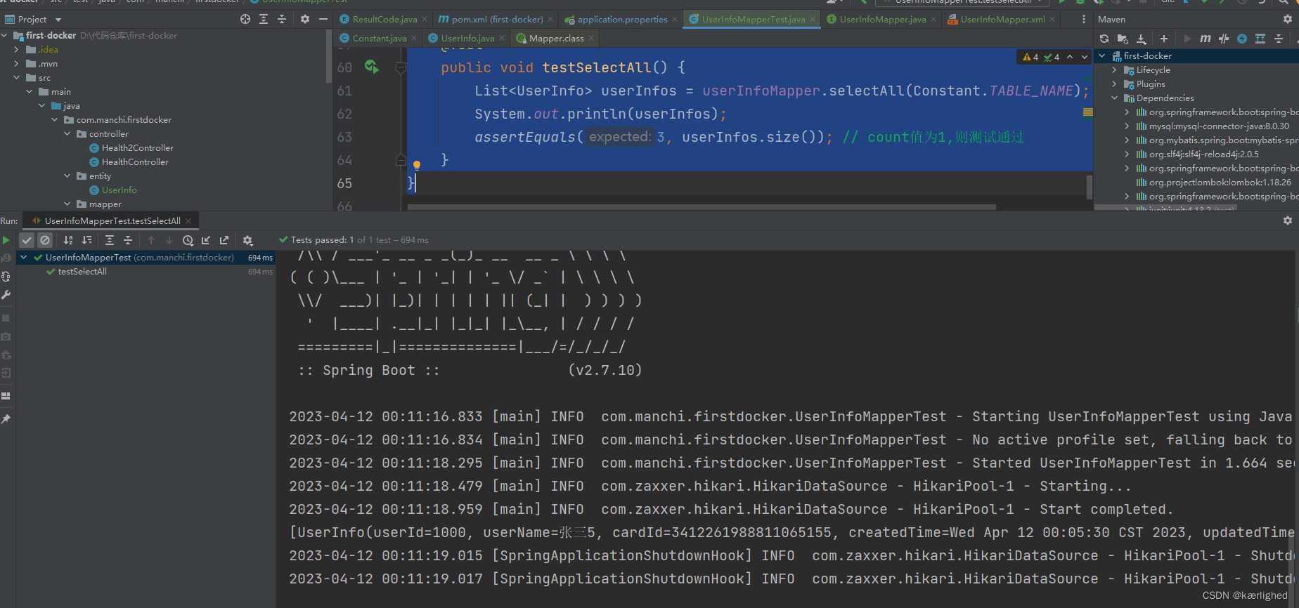This screenshot has width=1299, height=608.
Task: Expand mysql-connector-java dependency
Action: pos(1127,126)
